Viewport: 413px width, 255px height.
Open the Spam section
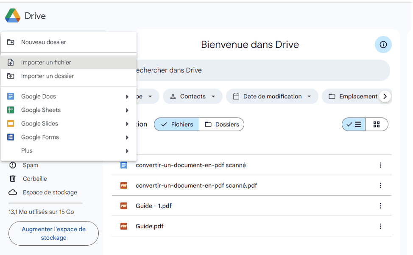pyautogui.click(x=30, y=165)
